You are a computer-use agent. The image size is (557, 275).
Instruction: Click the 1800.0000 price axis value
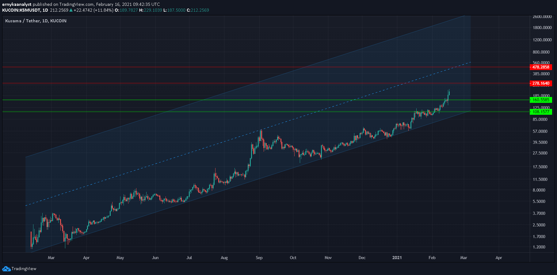[x=542, y=28]
